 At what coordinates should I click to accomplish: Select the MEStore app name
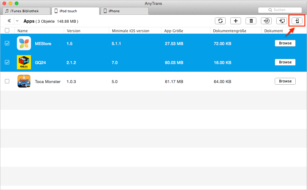coord(43,44)
